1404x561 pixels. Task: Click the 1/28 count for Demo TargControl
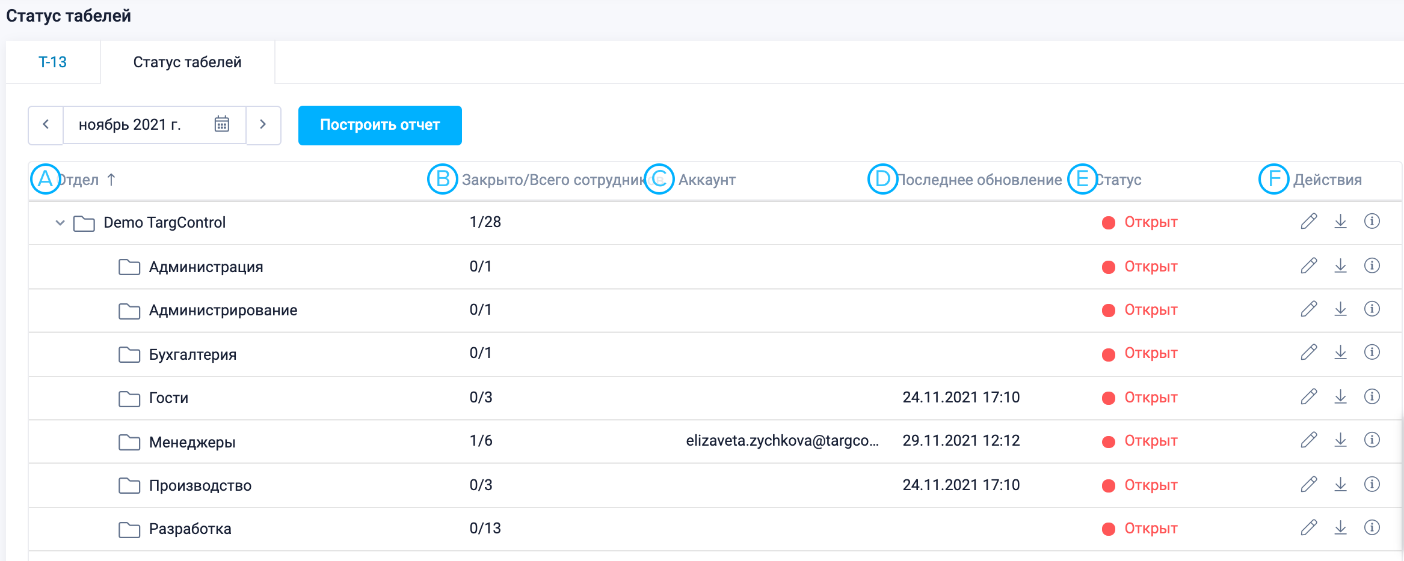tap(485, 222)
